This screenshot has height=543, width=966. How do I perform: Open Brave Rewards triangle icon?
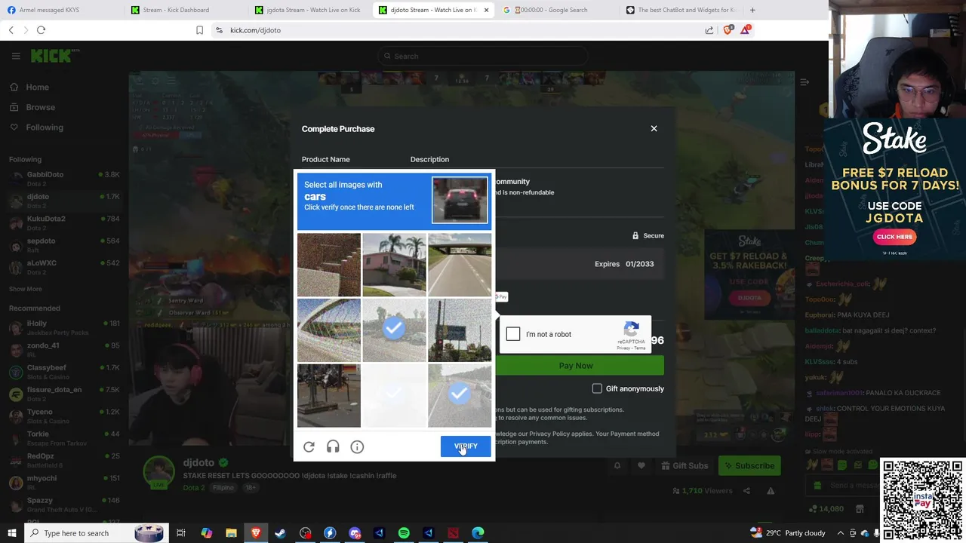[x=746, y=30]
